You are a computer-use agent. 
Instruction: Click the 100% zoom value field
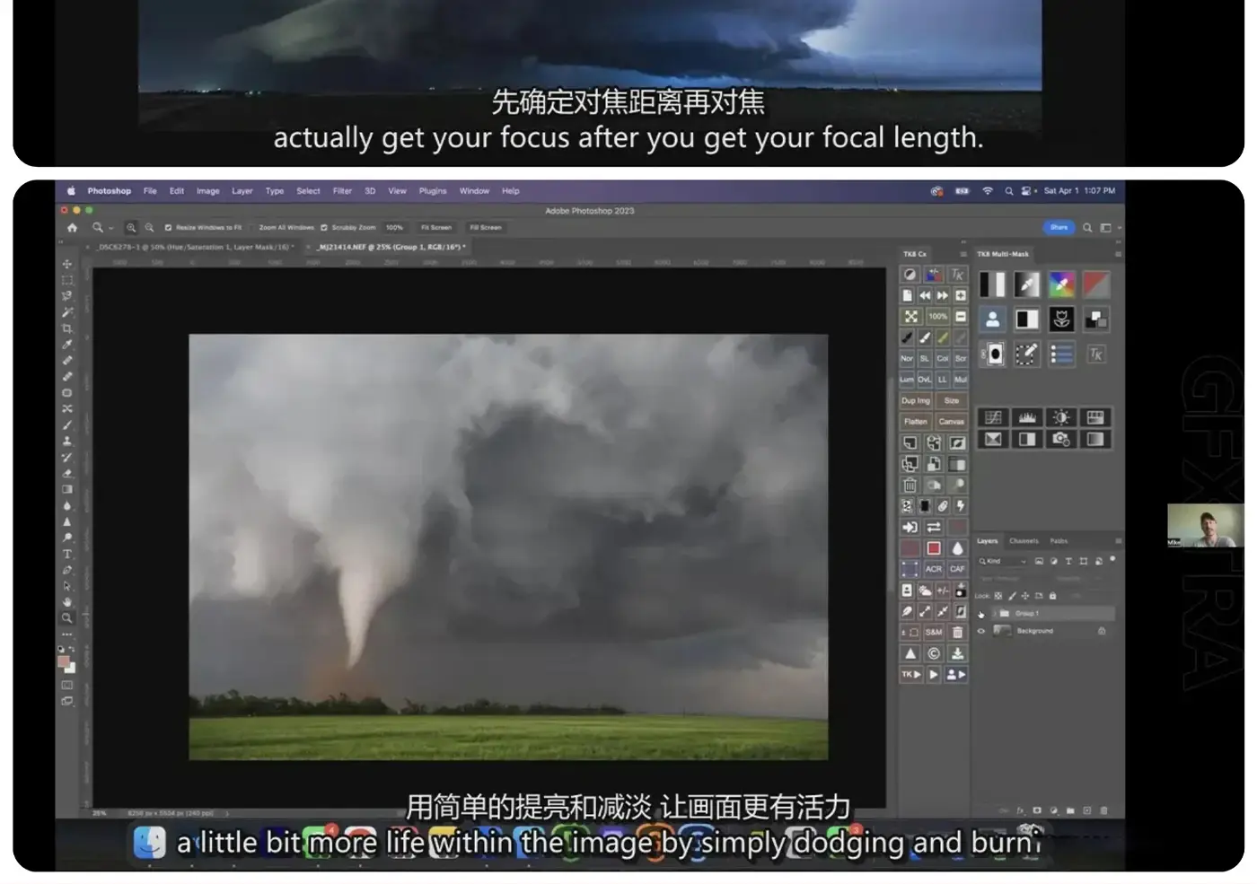(395, 228)
